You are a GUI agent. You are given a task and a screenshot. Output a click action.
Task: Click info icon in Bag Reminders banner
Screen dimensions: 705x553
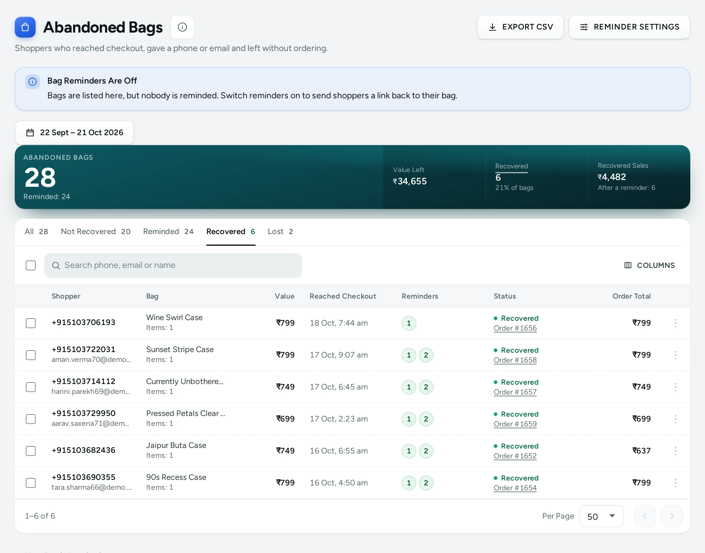32,81
